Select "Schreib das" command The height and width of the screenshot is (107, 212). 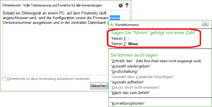coord(122,61)
